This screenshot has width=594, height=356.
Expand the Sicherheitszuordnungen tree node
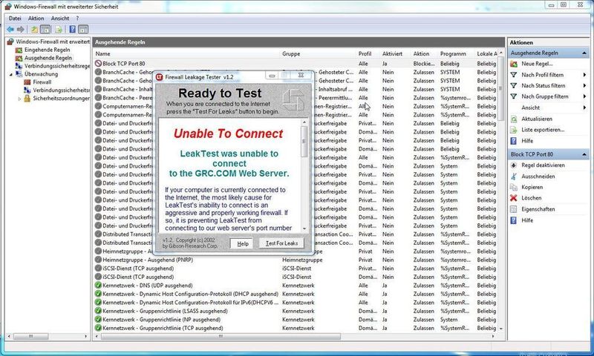click(x=19, y=99)
